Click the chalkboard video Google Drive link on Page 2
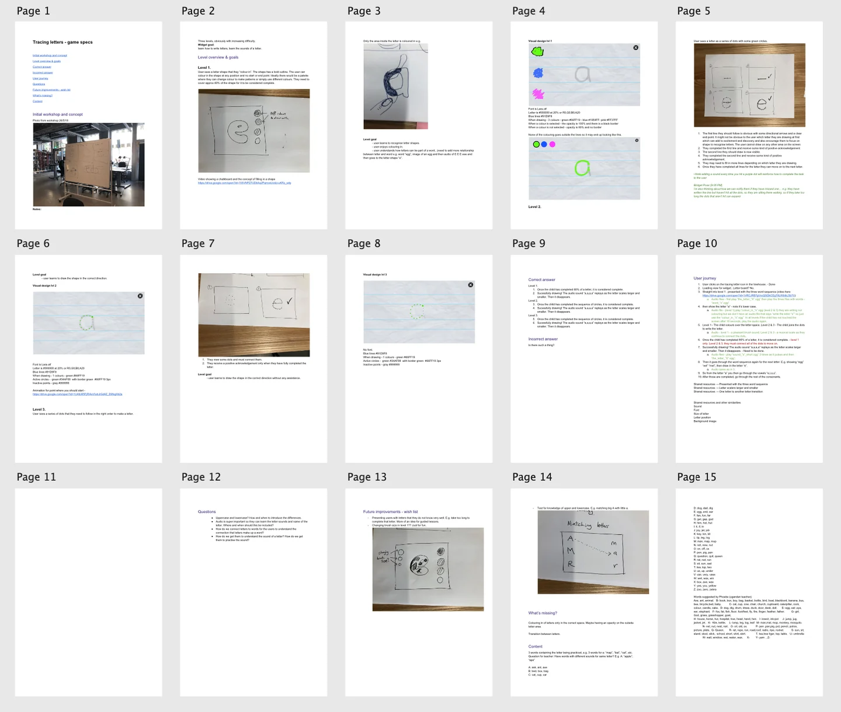841x712 pixels. tap(245, 183)
